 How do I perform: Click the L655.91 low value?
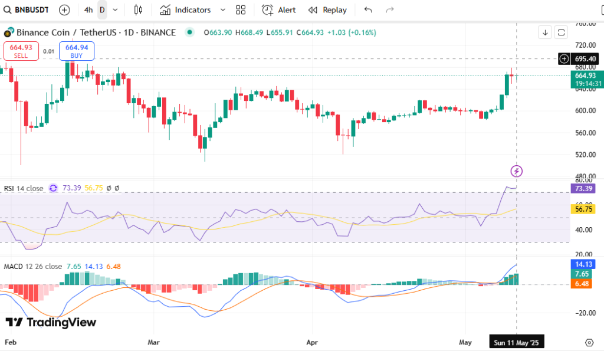pos(280,32)
